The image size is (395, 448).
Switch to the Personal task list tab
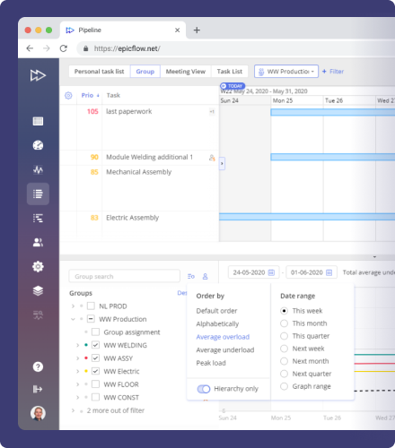100,72
